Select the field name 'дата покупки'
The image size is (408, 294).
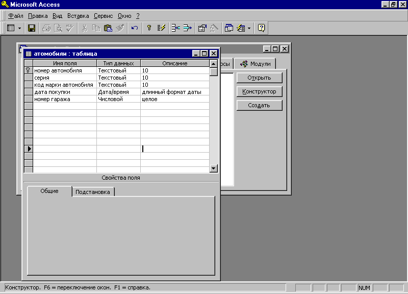65,92
